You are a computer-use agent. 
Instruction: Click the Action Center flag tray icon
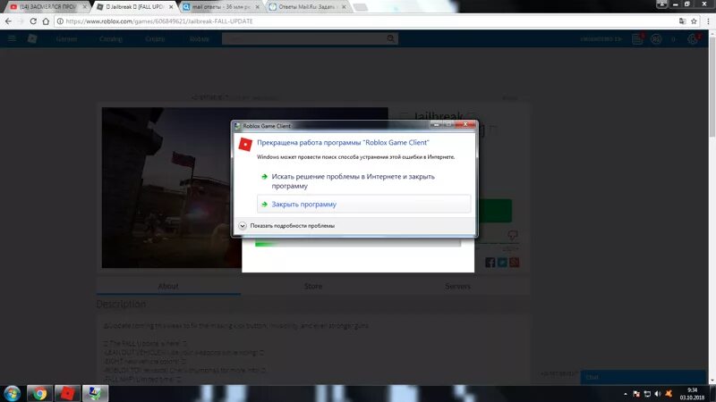click(x=636, y=394)
